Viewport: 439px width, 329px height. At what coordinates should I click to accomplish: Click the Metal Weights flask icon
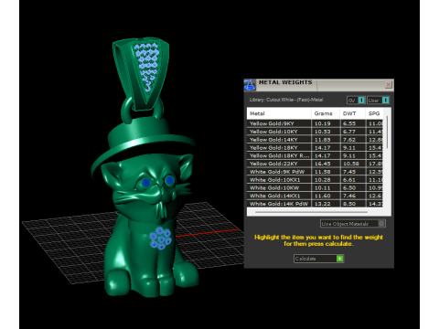[x=250, y=85]
